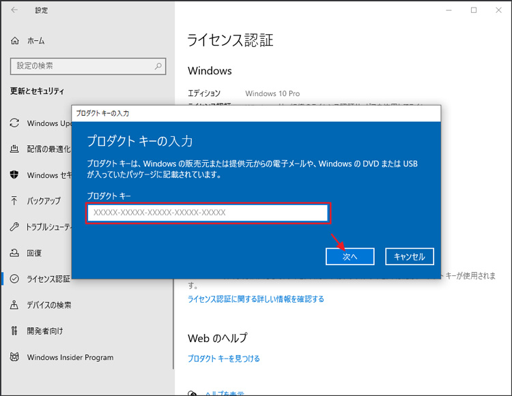Click the 開発者向け developer icon

click(x=14, y=331)
